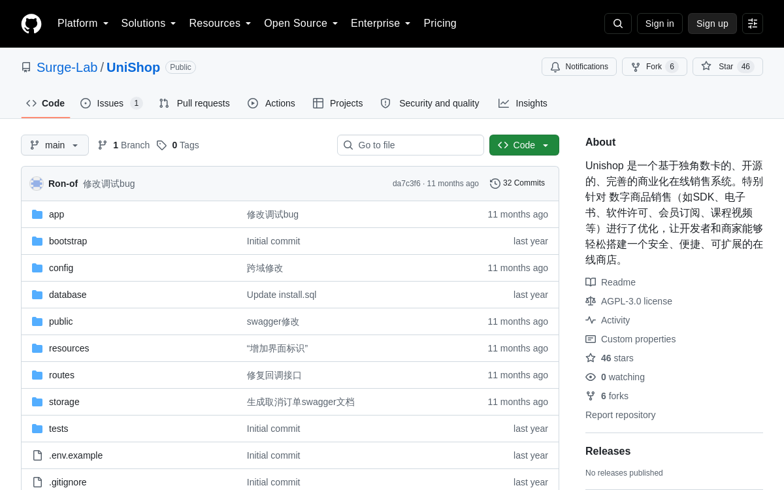Expand the Open Source menu
The width and height of the screenshot is (784, 490).
tap(301, 24)
